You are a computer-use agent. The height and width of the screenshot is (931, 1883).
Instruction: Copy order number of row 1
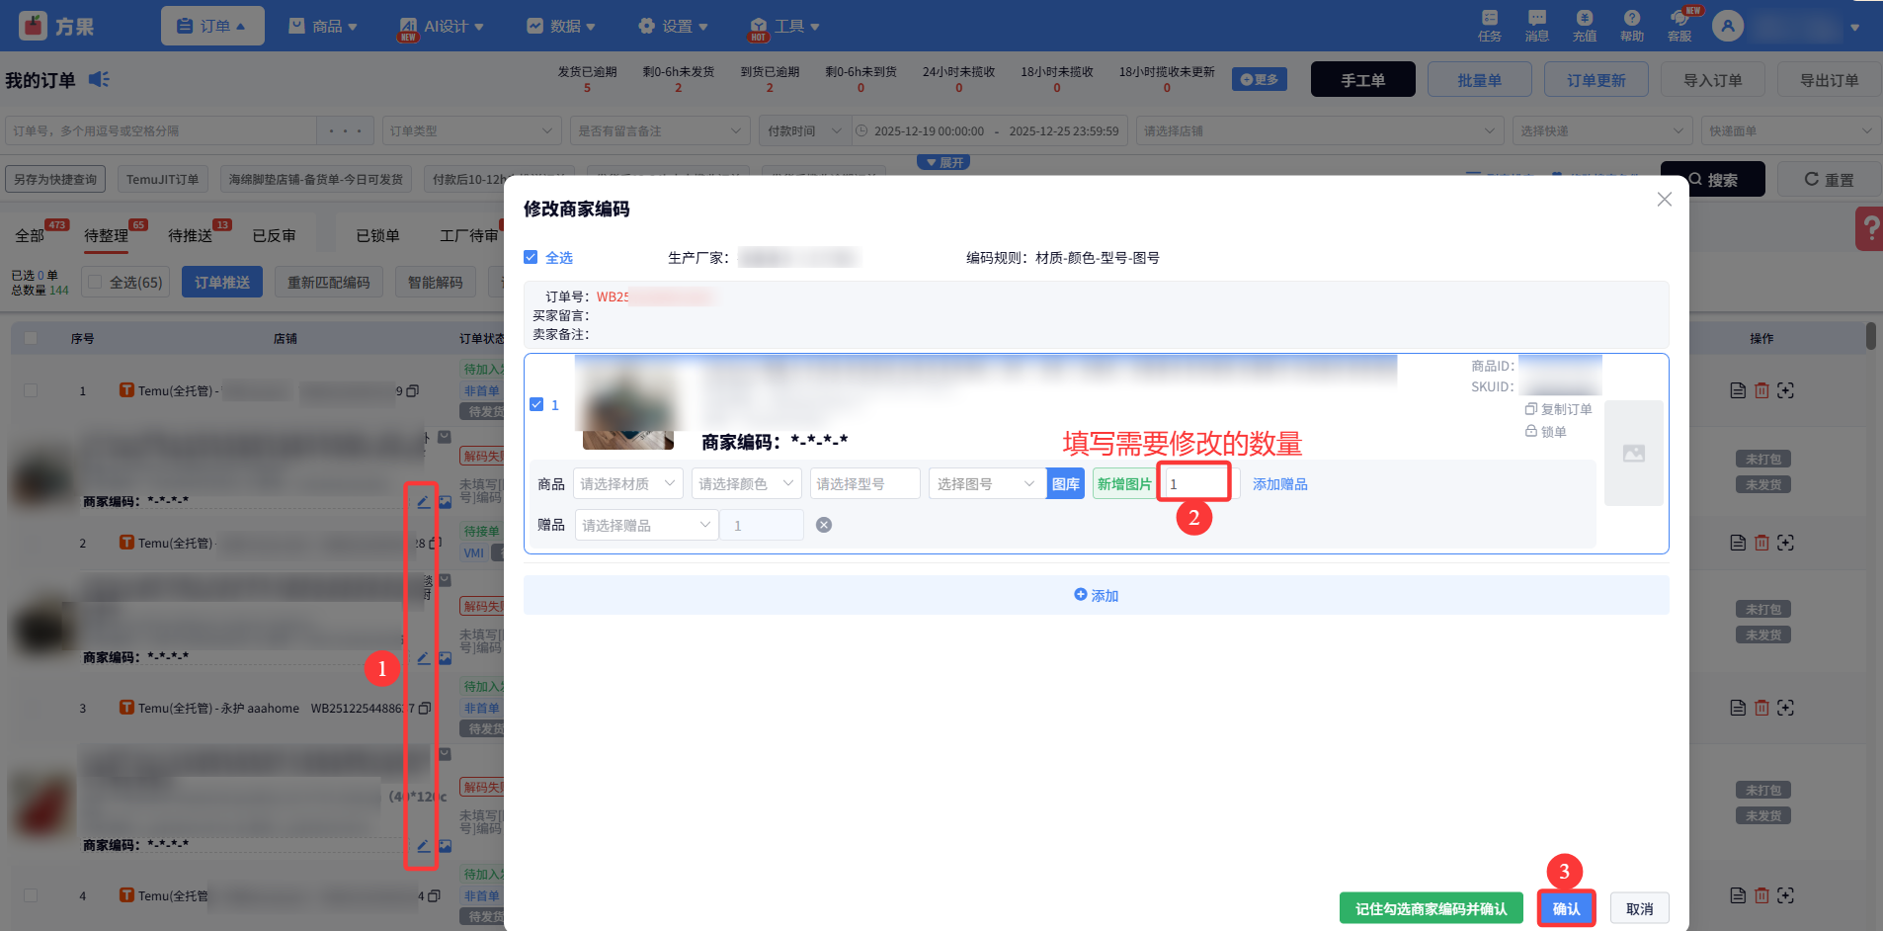(413, 391)
